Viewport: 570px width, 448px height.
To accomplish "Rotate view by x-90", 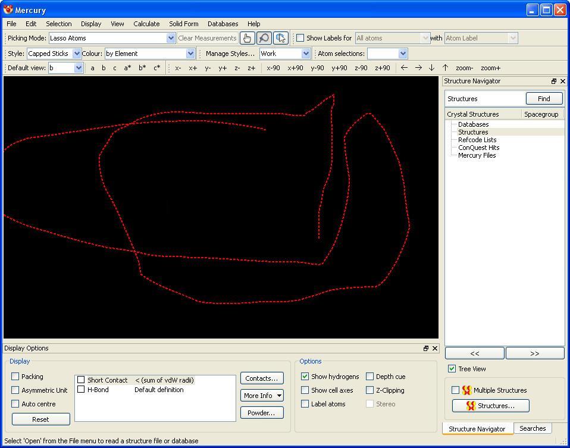I will pyautogui.click(x=273, y=68).
